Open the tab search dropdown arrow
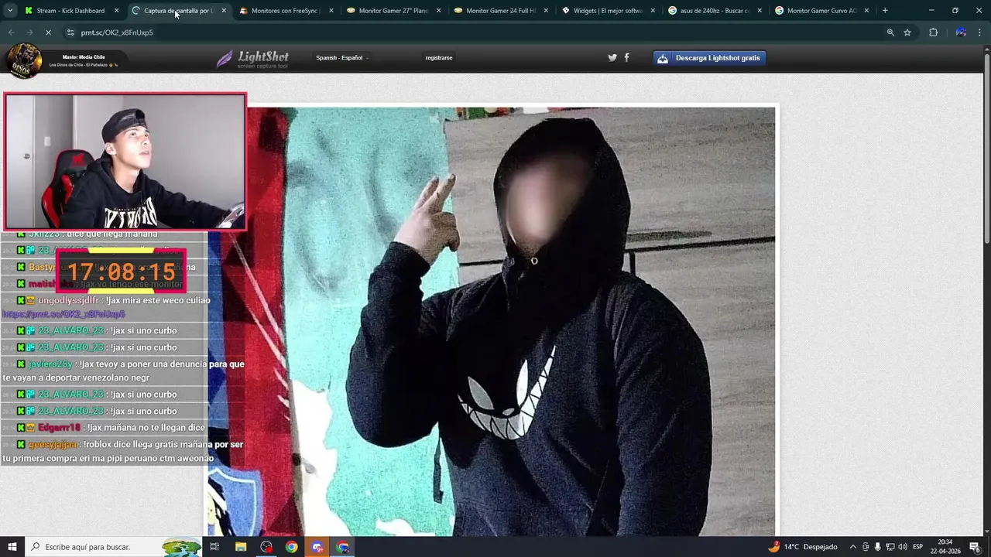 10,11
